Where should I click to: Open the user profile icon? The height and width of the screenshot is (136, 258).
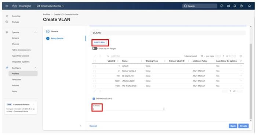click(x=250, y=6)
